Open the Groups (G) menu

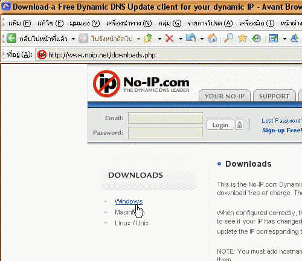[x=170, y=23]
